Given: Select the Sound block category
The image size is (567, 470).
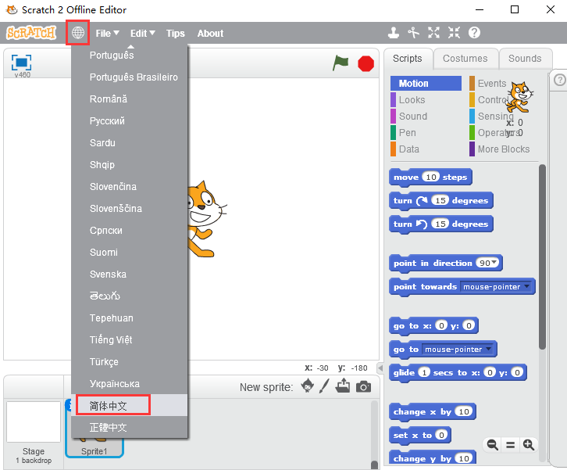Looking at the screenshot, I should (426, 117).
